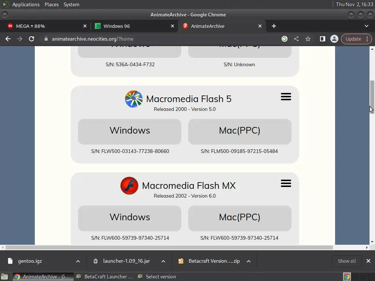This screenshot has width=375, height=281.
Task: Close the MEGA tab
Action: [x=85, y=26]
